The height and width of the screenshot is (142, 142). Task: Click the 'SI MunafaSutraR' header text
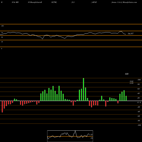pyautogui.click(x=35, y=2)
